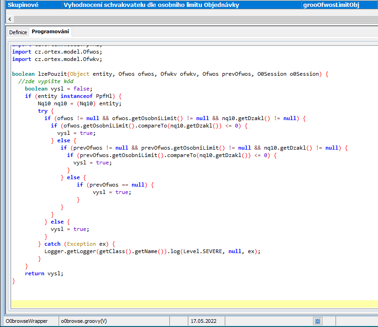The width and height of the screenshot is (378, 327).
Task: Click the 'if (prevOfwos == null)' line
Action: [114, 185]
